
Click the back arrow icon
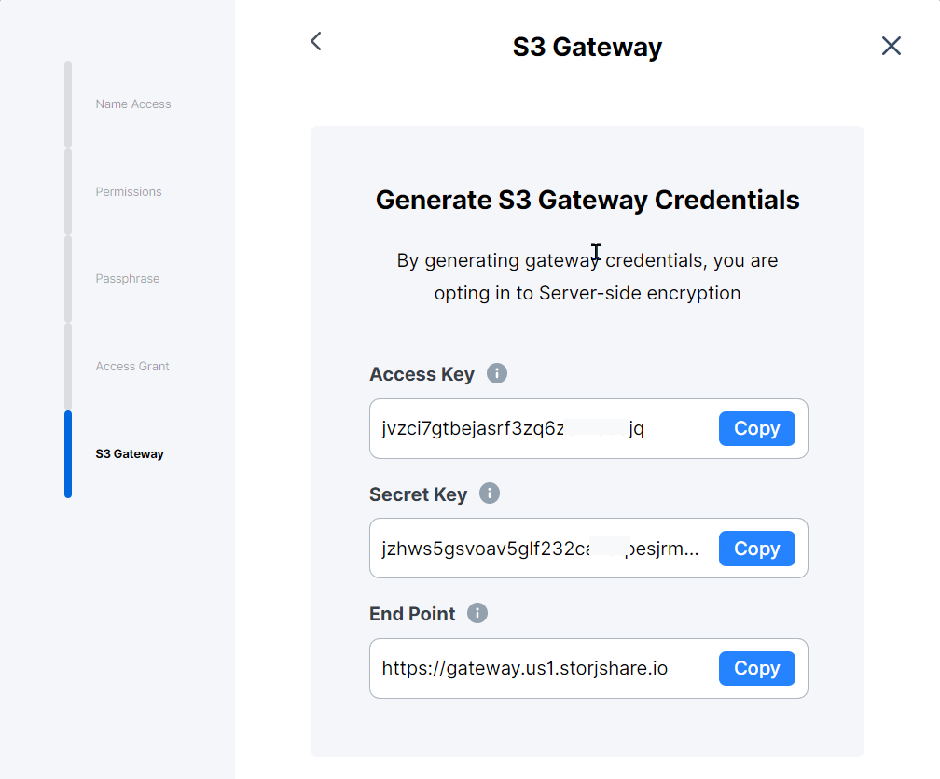pos(316,41)
